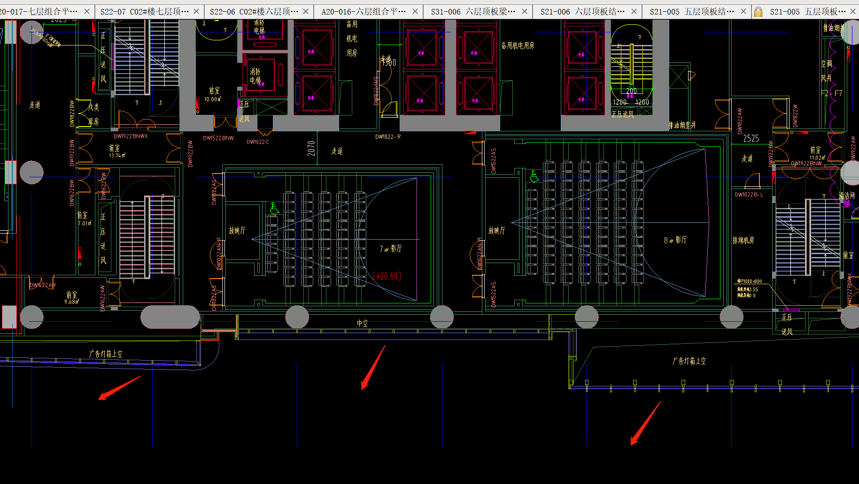Click the left 广告灯箱上空 label
This screenshot has height=484, width=859.
pyautogui.click(x=106, y=354)
